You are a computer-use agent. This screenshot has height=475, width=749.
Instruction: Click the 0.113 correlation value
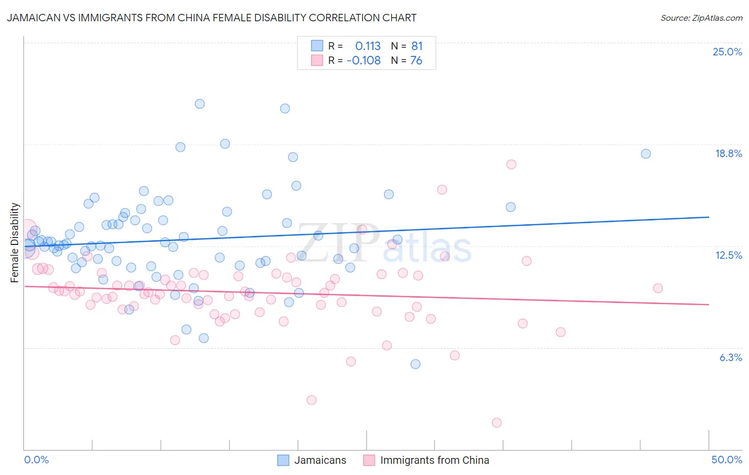coord(368,46)
